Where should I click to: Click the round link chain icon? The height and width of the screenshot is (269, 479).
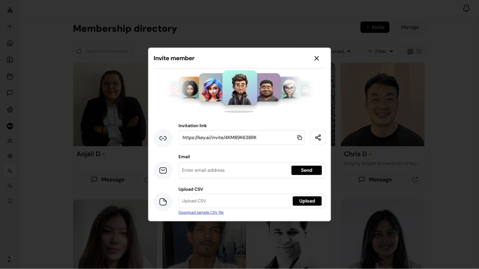click(x=163, y=138)
